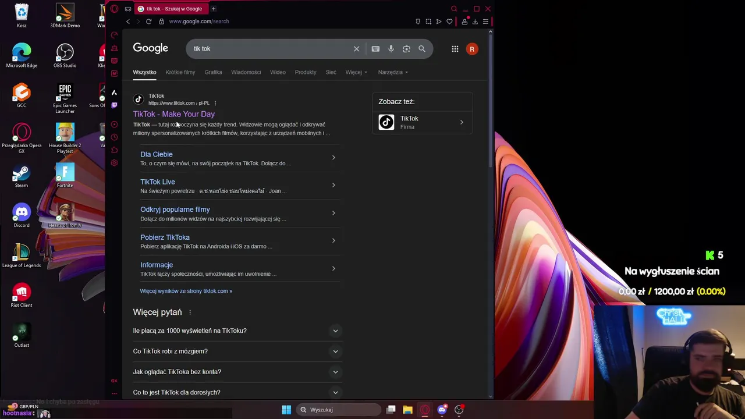This screenshot has height=419, width=745.
Task: Switch to Krótkie filmy tab
Action: pos(180,72)
